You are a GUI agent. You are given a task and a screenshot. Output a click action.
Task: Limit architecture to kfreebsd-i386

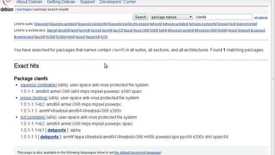click(x=206, y=31)
